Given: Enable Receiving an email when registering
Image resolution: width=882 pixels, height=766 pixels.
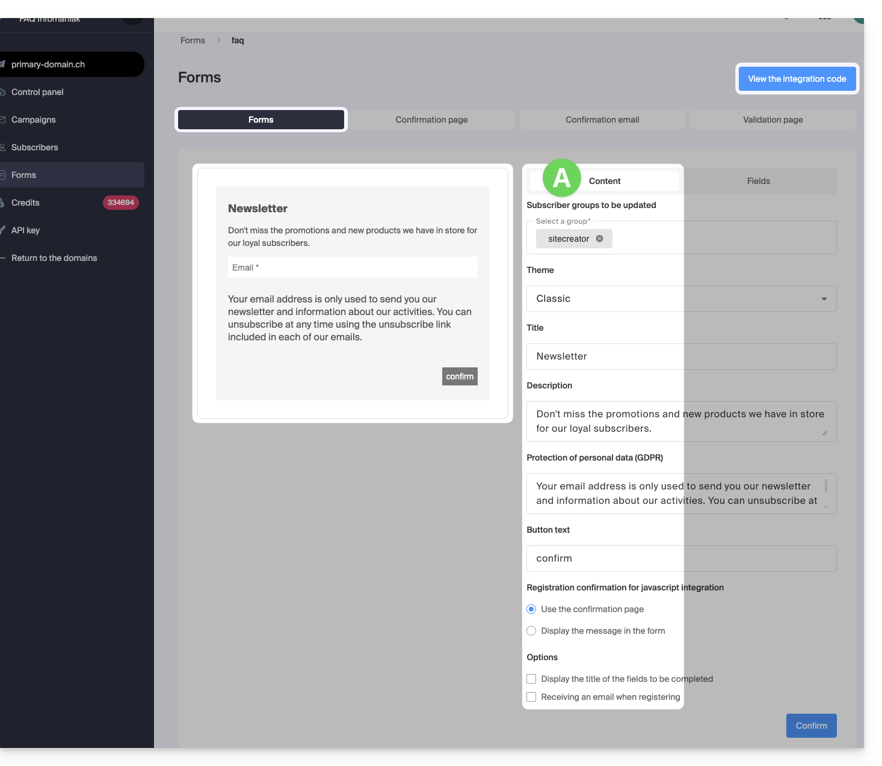Looking at the screenshot, I should pos(531,697).
